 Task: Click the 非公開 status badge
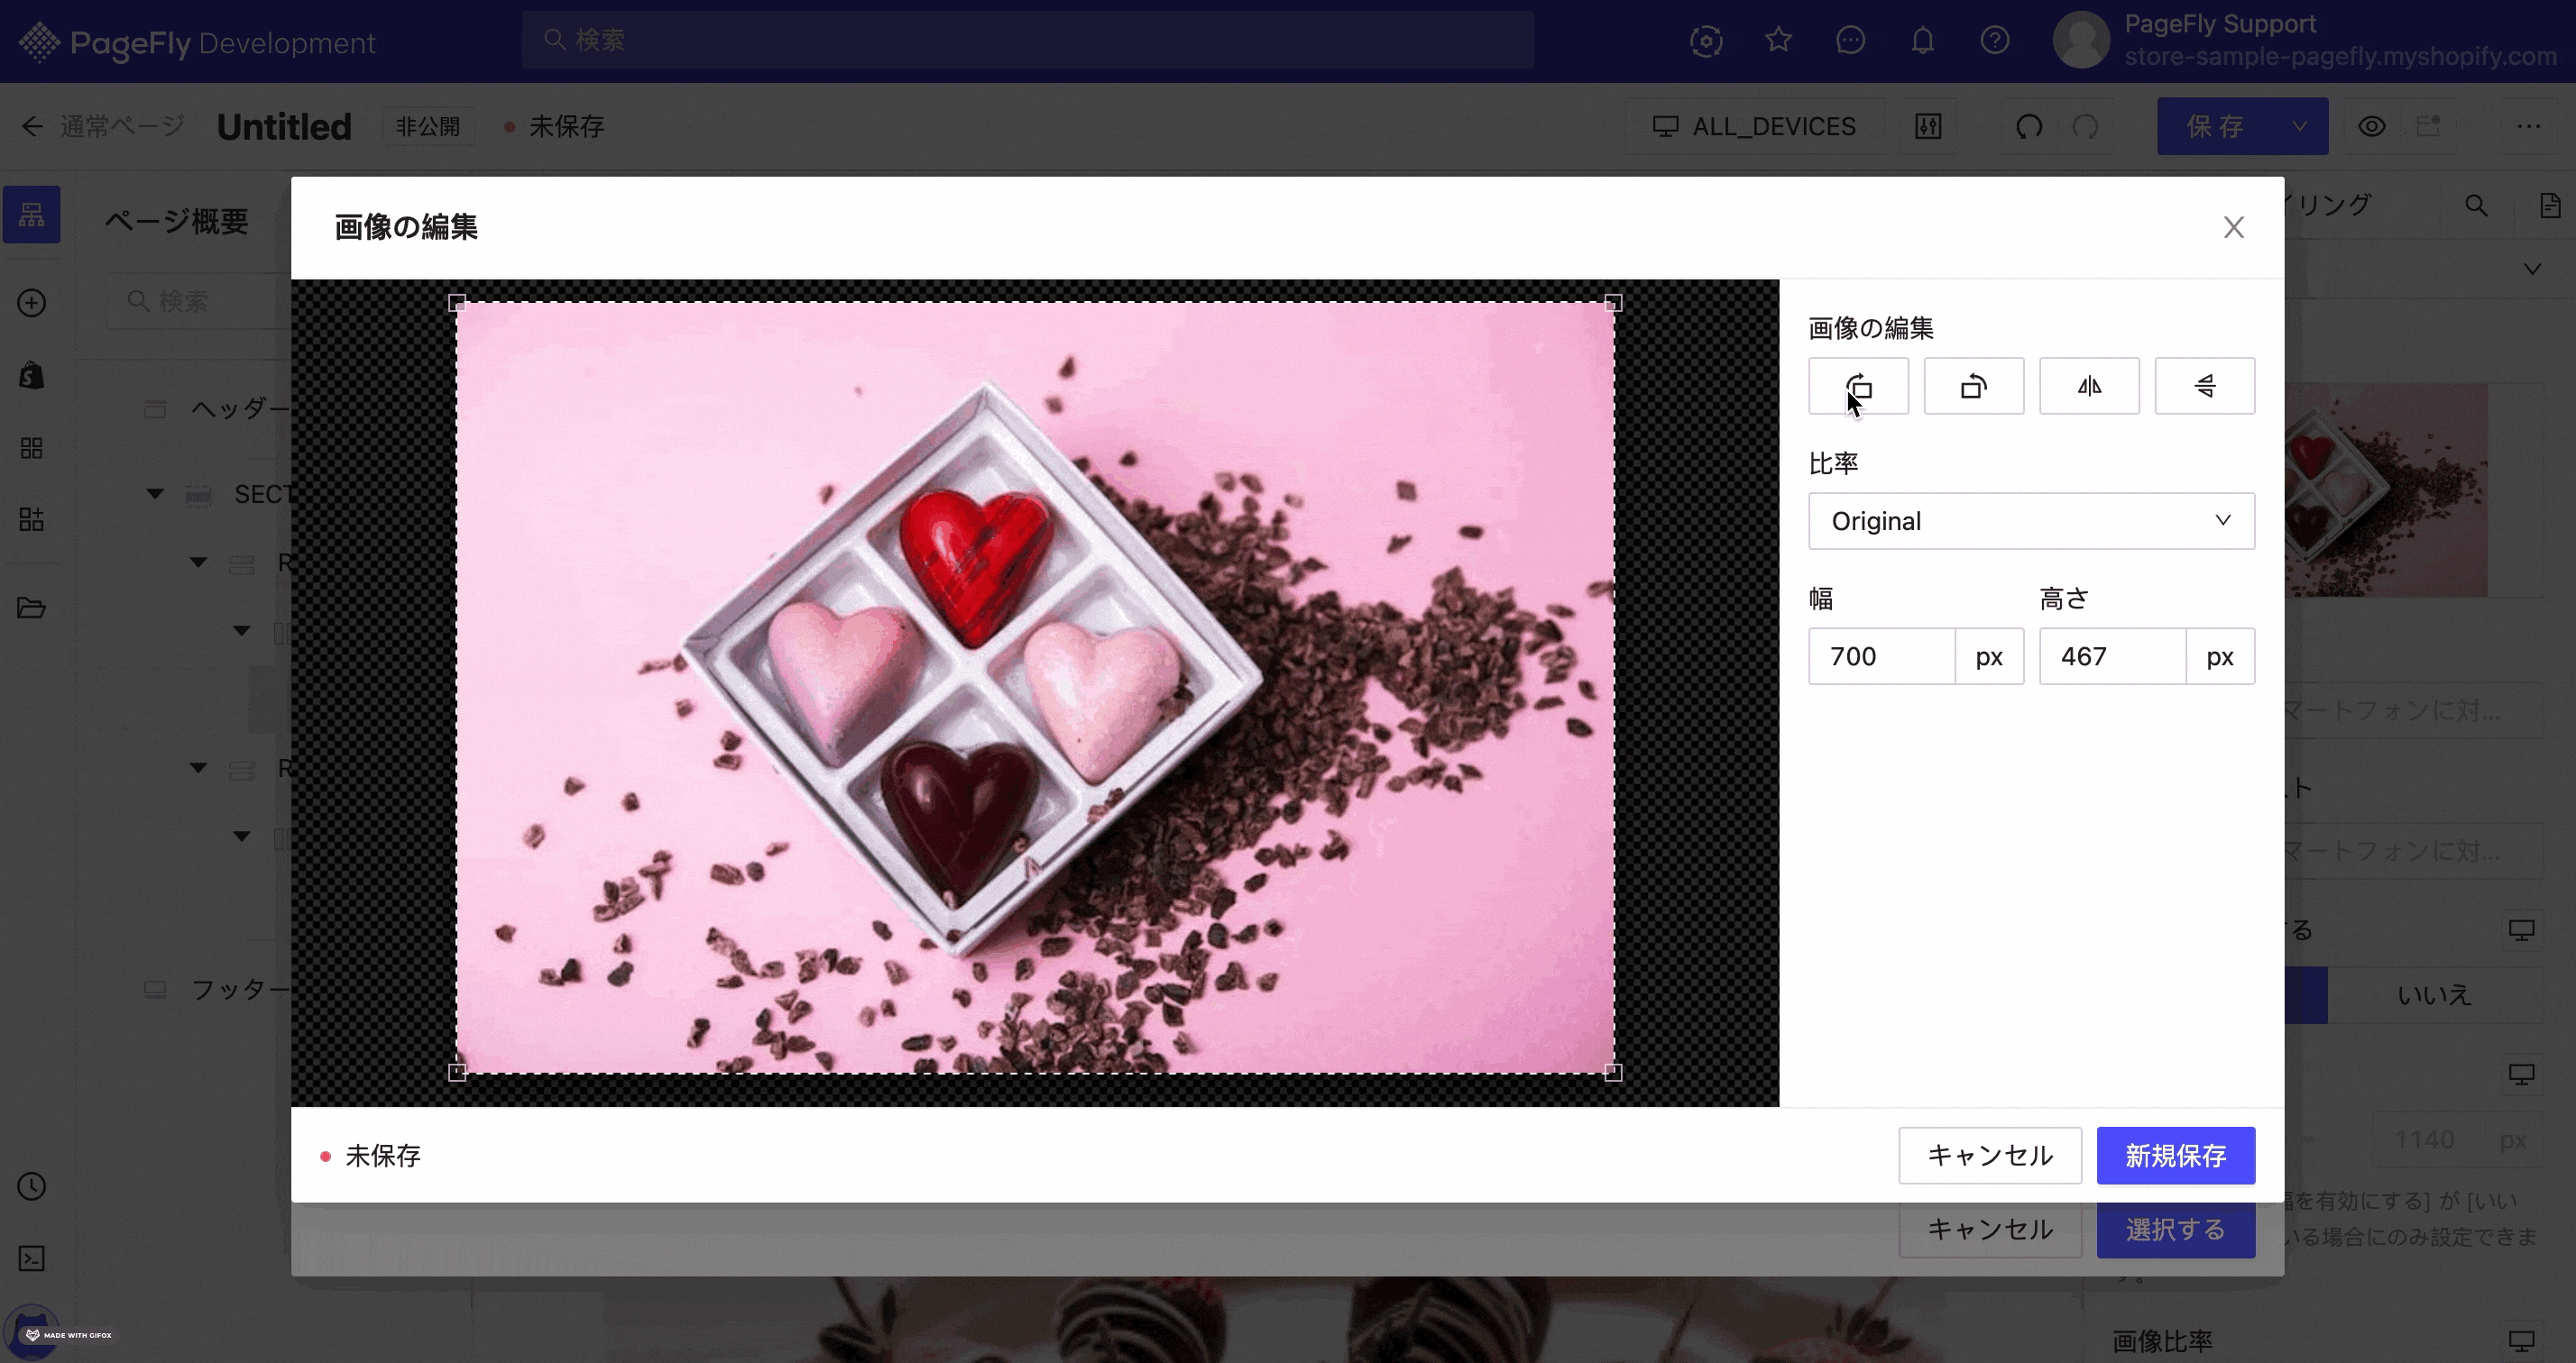click(x=428, y=126)
